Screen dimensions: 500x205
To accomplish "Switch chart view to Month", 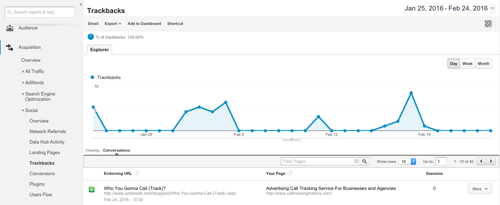I will tap(483, 64).
